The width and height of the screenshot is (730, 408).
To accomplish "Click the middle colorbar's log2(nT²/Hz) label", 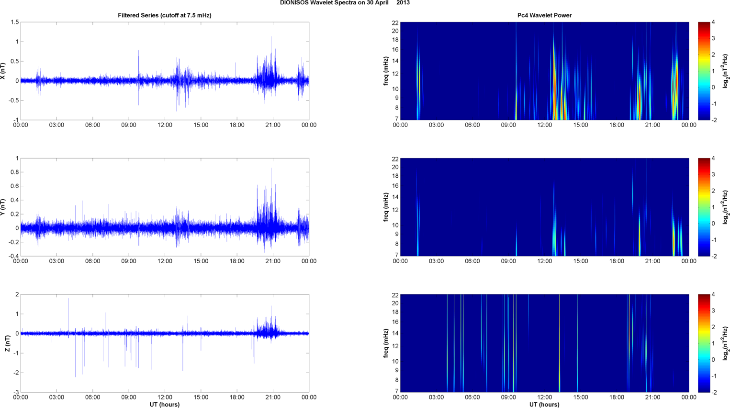I will [726, 207].
